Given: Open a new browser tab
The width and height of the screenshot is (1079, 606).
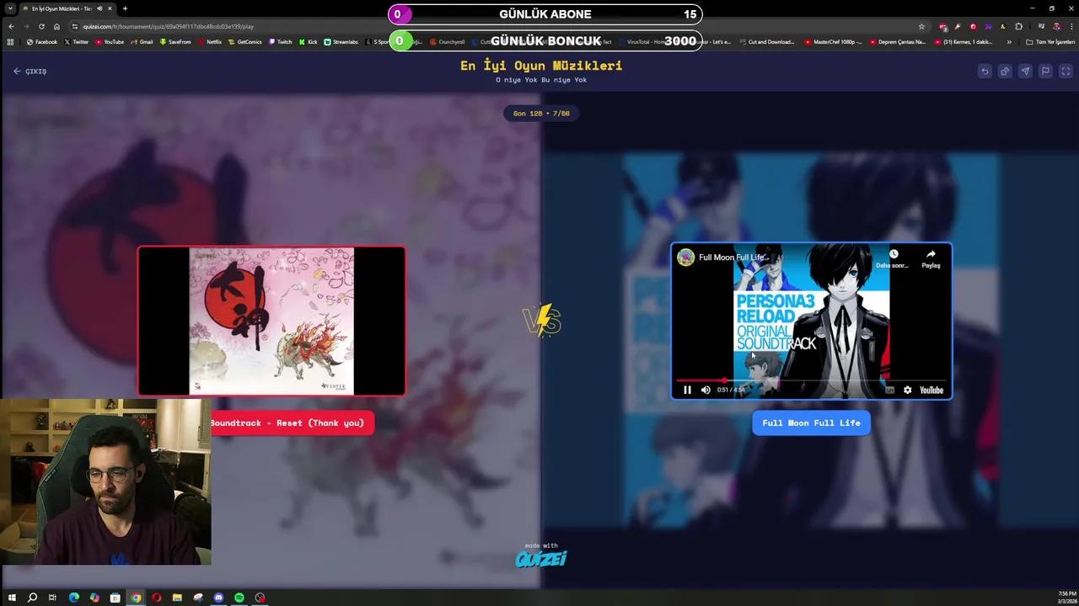Looking at the screenshot, I should tap(125, 8).
